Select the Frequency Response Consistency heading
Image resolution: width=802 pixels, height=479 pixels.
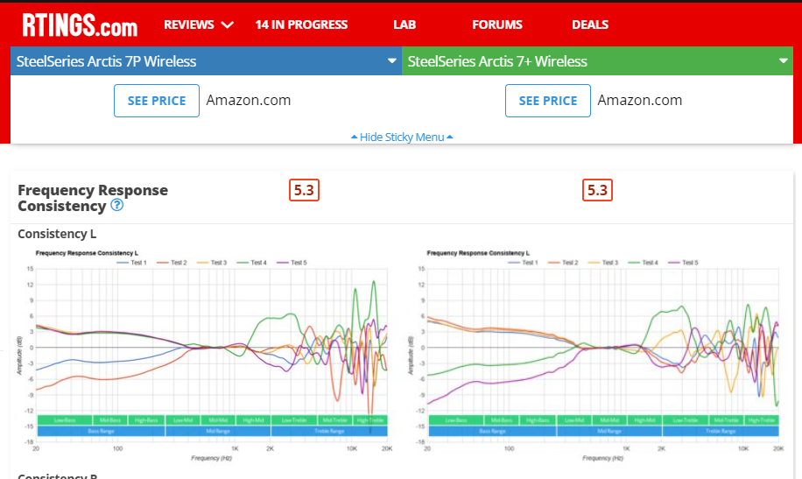(93, 198)
